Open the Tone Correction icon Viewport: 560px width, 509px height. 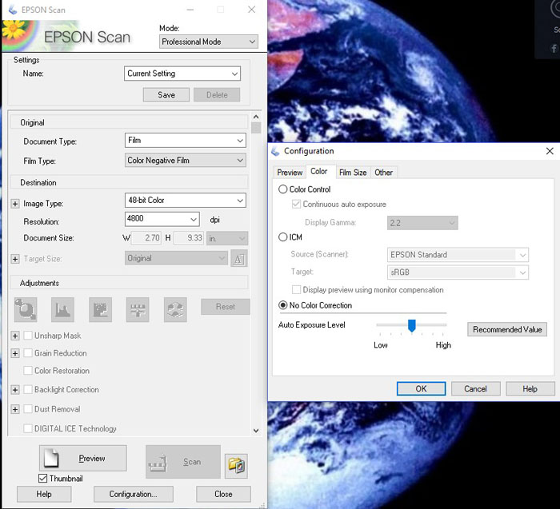100,309
